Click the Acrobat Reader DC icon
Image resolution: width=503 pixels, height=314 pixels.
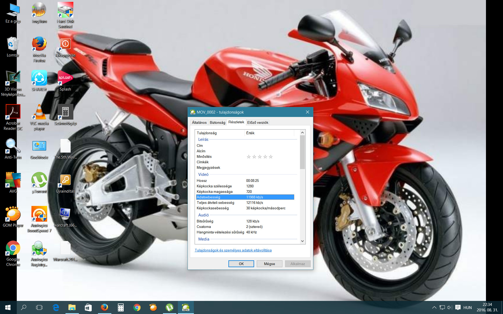13,113
